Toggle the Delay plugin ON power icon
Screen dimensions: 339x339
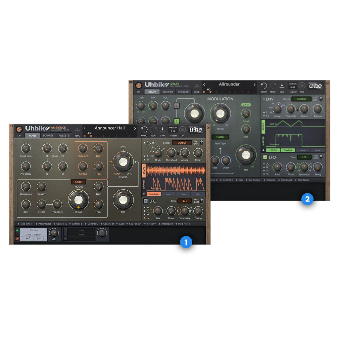pos(139,86)
